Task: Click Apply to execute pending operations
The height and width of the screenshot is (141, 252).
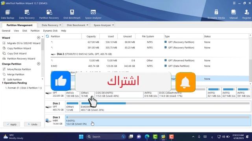Action: click(12, 124)
